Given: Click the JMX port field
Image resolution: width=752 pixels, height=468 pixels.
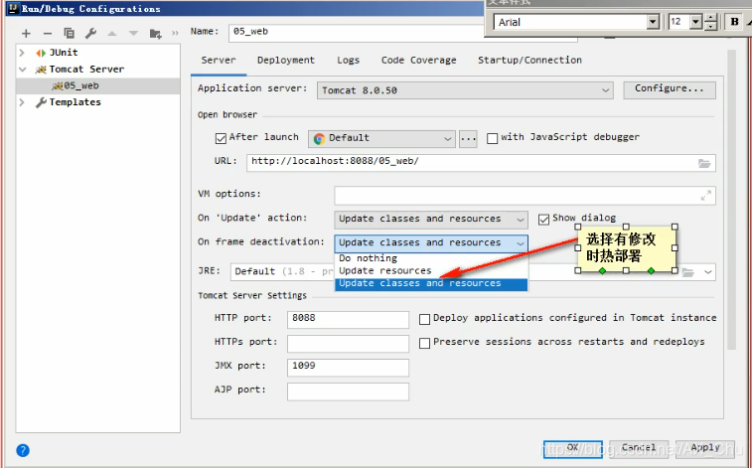Looking at the screenshot, I should [x=348, y=368].
